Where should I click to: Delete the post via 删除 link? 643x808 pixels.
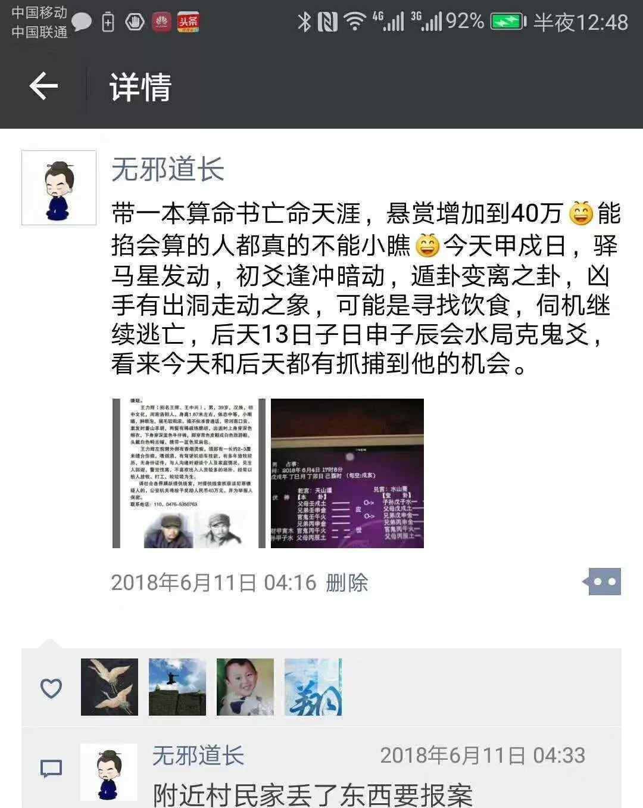tap(347, 582)
